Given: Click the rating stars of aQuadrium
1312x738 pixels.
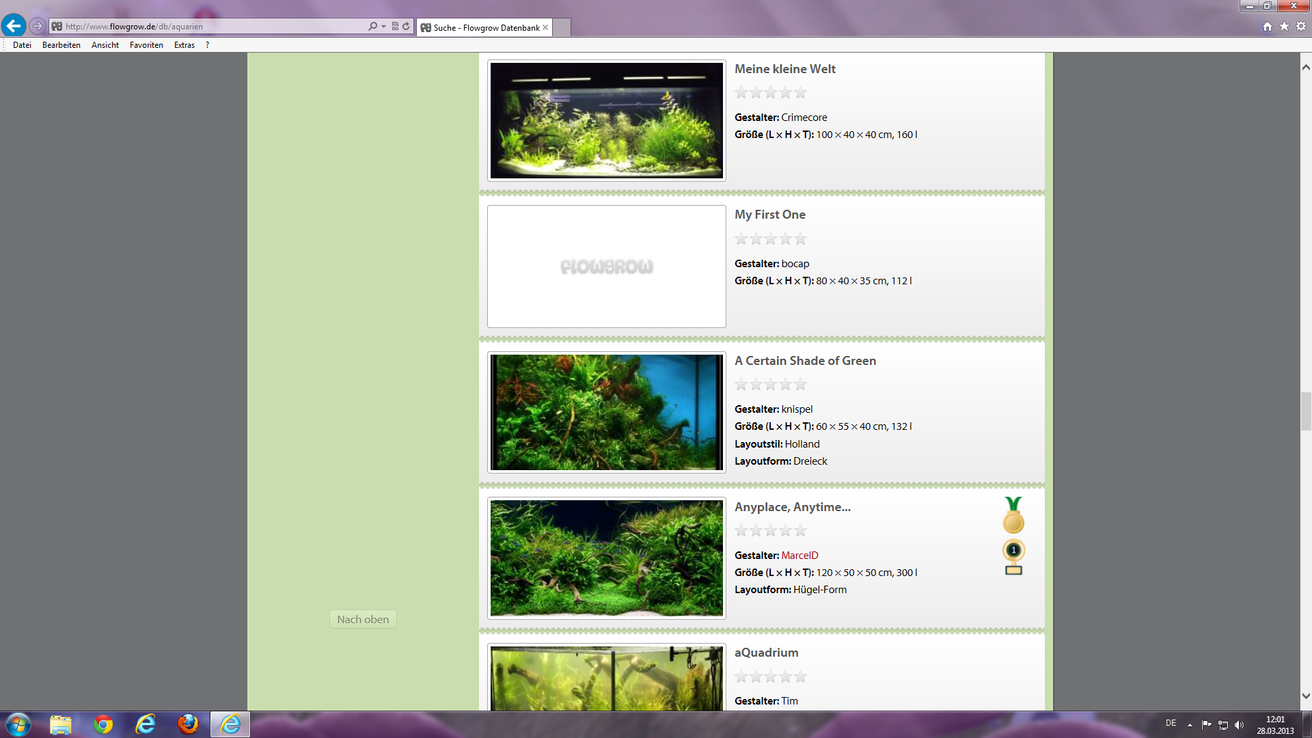Looking at the screenshot, I should [x=771, y=676].
